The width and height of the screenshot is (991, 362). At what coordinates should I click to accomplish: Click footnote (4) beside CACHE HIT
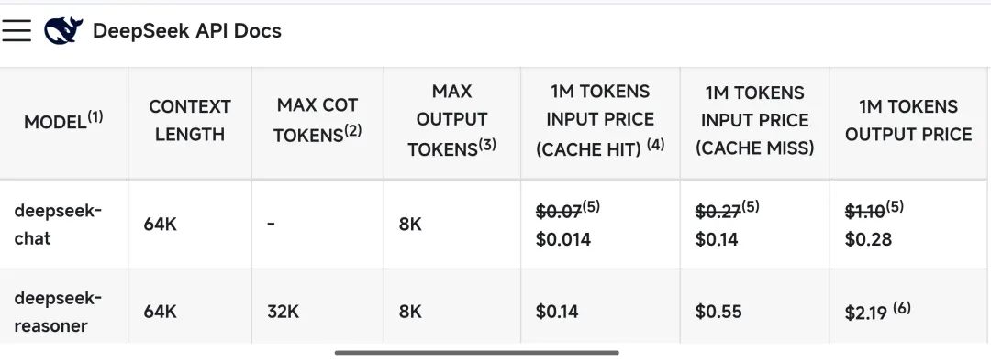pyautogui.click(x=655, y=146)
